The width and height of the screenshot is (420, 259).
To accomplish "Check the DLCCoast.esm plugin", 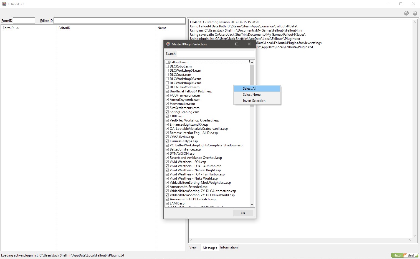I will click(167, 75).
